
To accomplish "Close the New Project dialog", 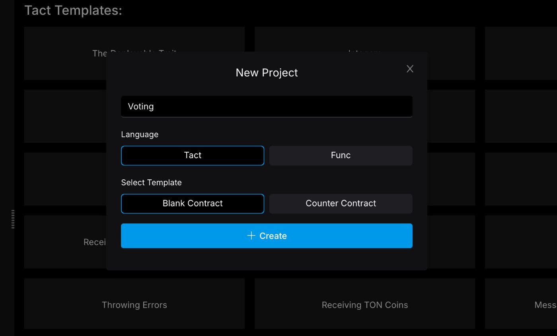I will pyautogui.click(x=410, y=69).
